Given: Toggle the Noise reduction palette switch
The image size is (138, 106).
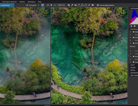Looking at the screenshot, I should [133, 56].
